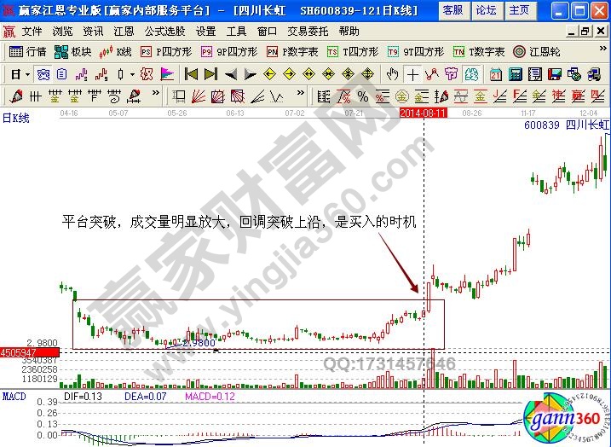Toggle the hand pan tool
This screenshot has height=447, width=611.
[x=393, y=74]
